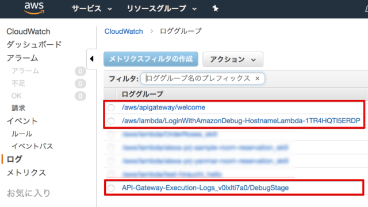The image size is (368, 207).
Task: Open メトリクス in the sidebar
Action: (26, 173)
